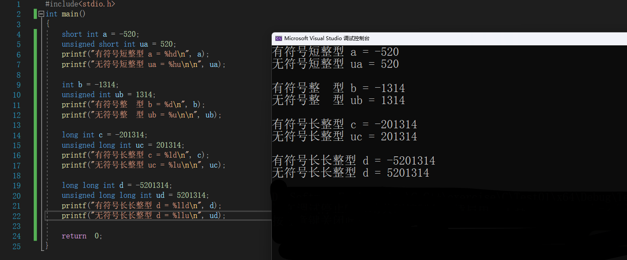This screenshot has width=627, height=260.
Task: Click the closing brace on line 25
Action: [47, 246]
